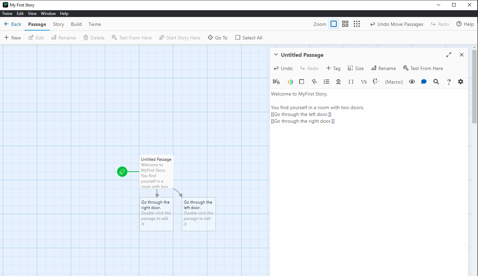Collapse the Untitled Passage editor chevron

tap(276, 54)
